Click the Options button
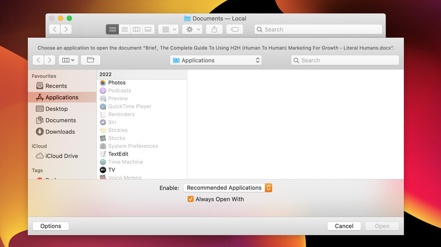Screen dimensions: 441x247 click(51, 226)
